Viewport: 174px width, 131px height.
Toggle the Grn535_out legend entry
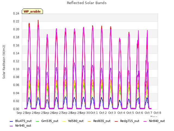pos(47,121)
